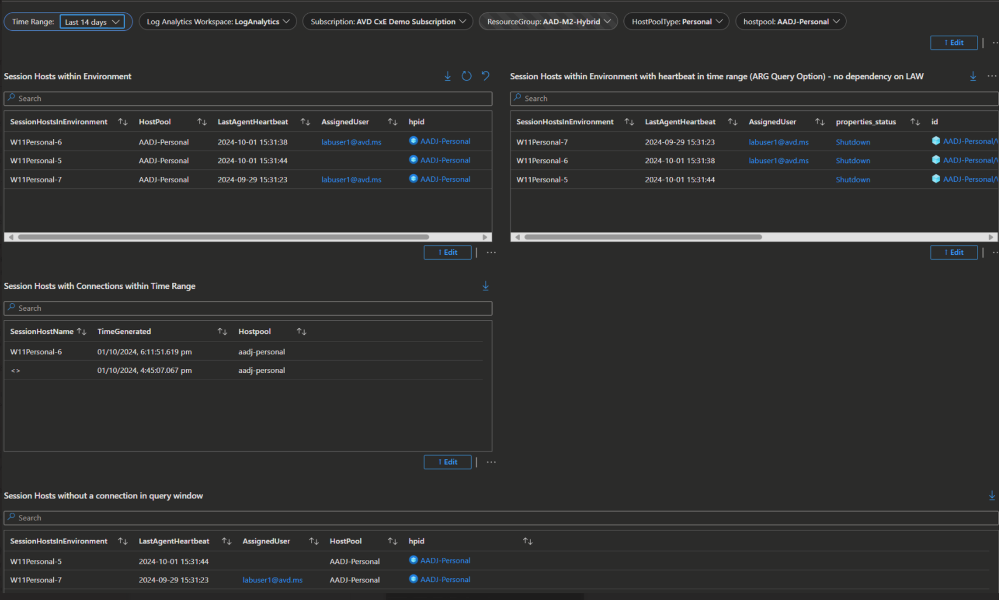Viewport: 999px width, 600px height.
Task: Open labuser1@avd.ms link in bottom table
Action: 272,580
